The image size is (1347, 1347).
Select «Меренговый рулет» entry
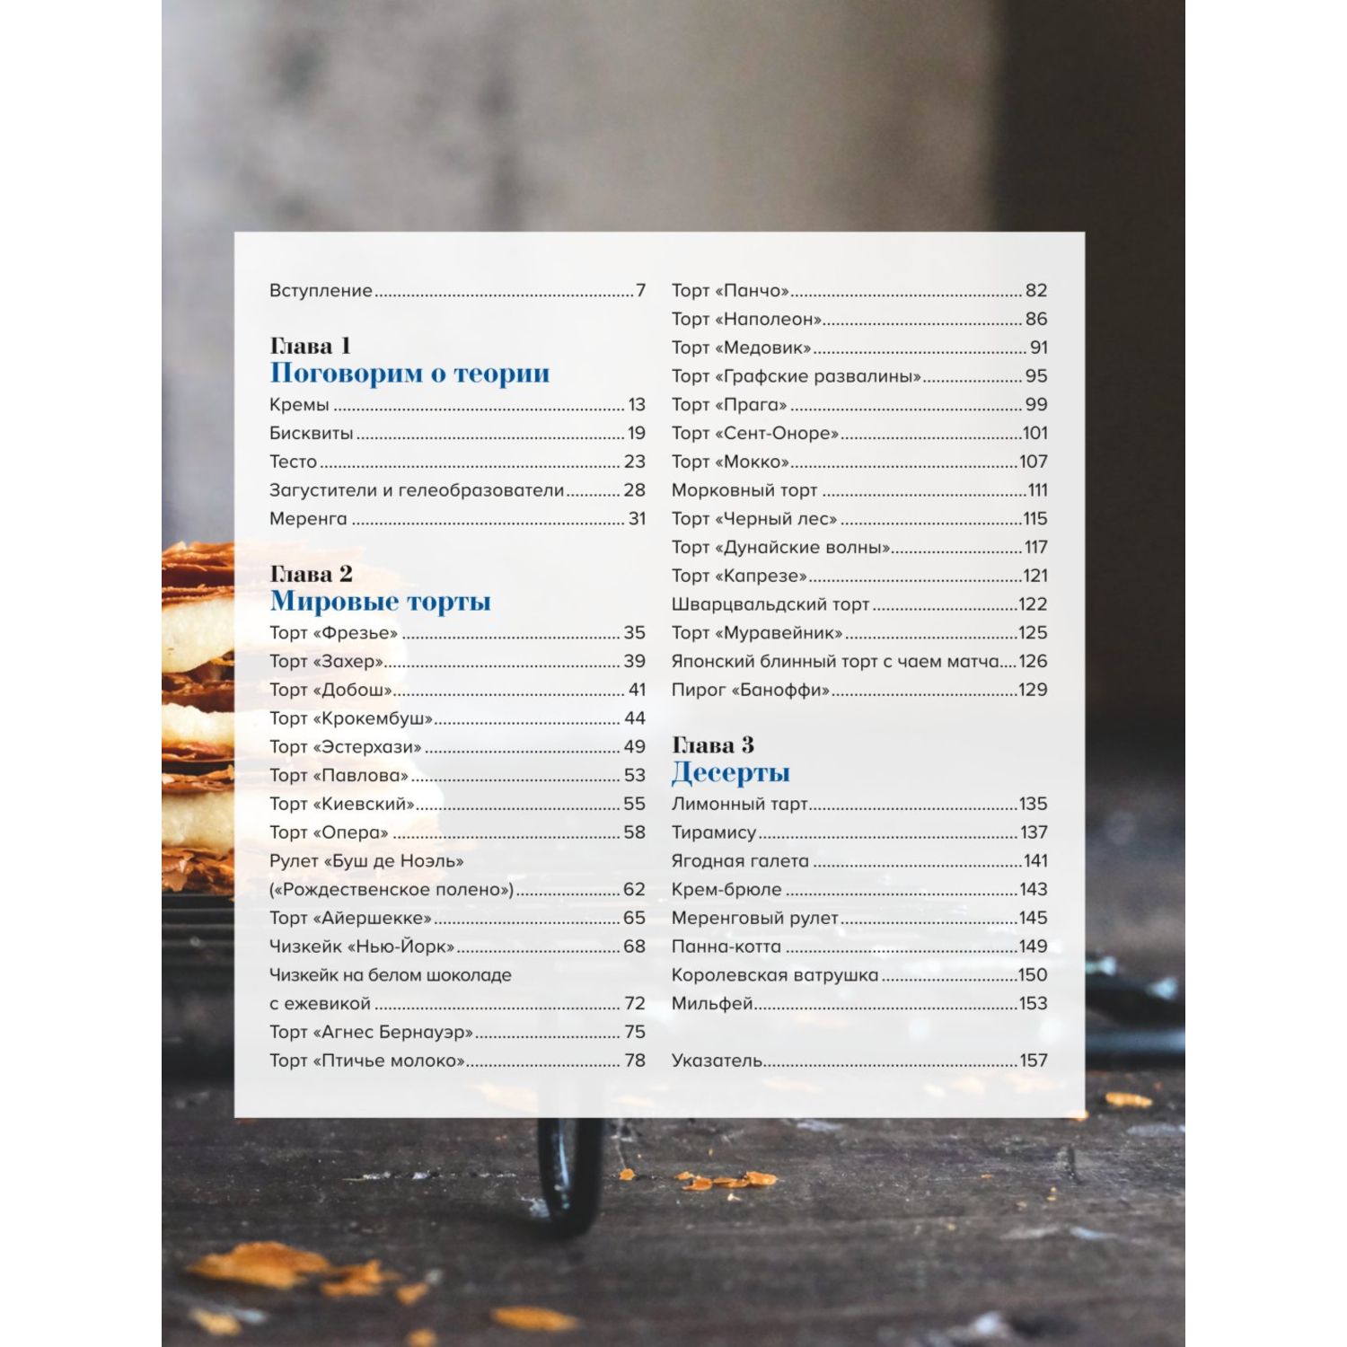pyautogui.click(x=859, y=918)
